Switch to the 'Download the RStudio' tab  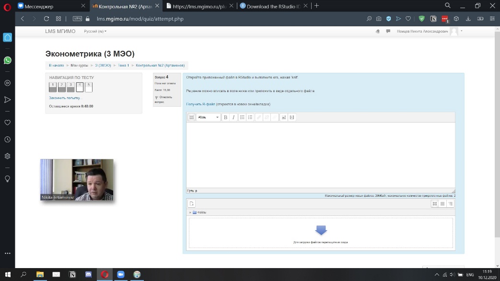click(272, 6)
